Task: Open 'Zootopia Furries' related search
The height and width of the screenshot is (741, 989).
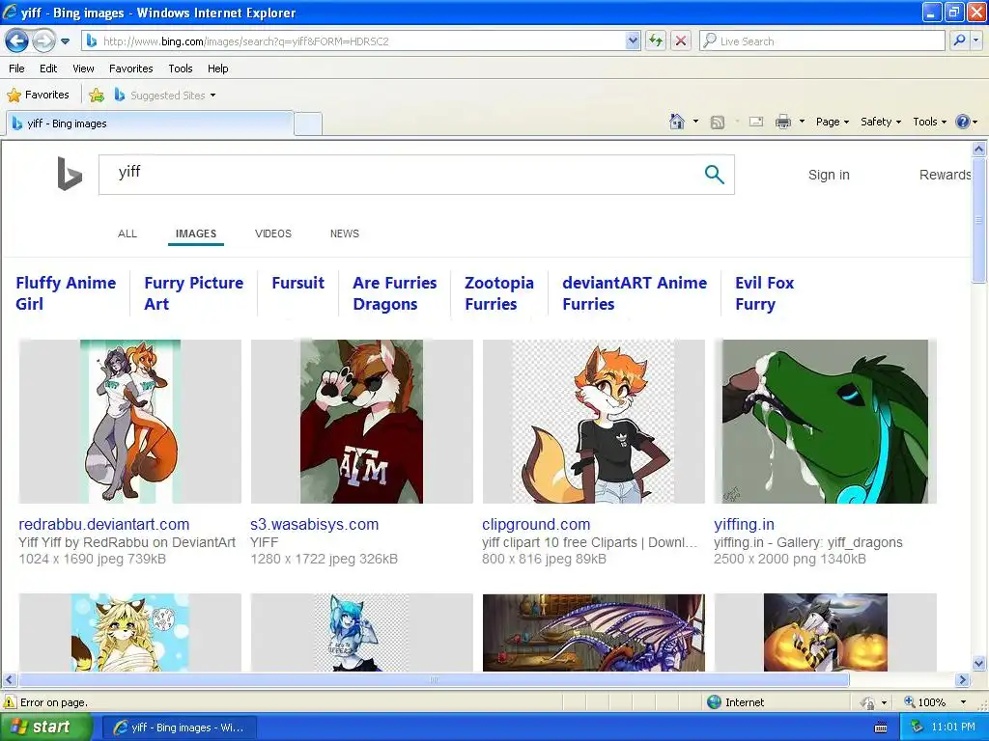Action: pyautogui.click(x=499, y=293)
